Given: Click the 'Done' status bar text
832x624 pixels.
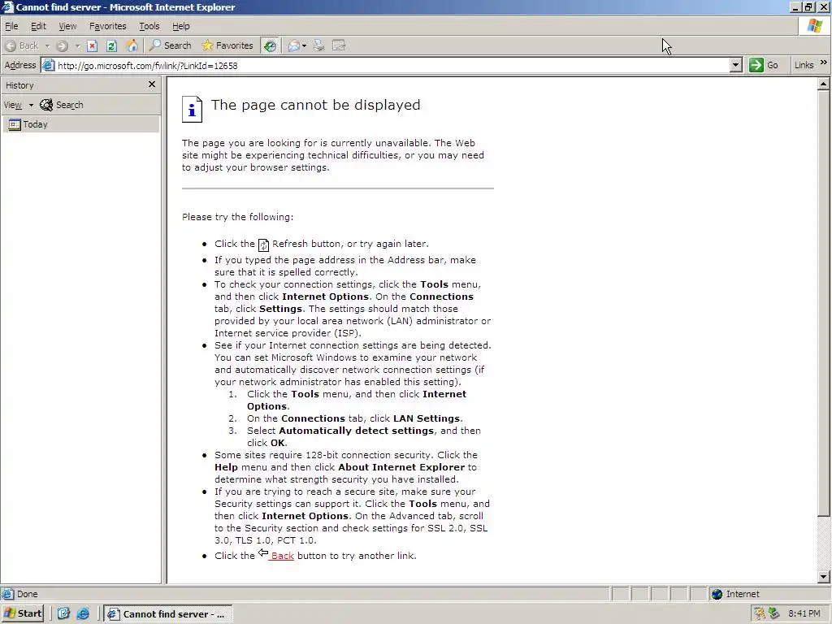Looking at the screenshot, I should (27, 594).
